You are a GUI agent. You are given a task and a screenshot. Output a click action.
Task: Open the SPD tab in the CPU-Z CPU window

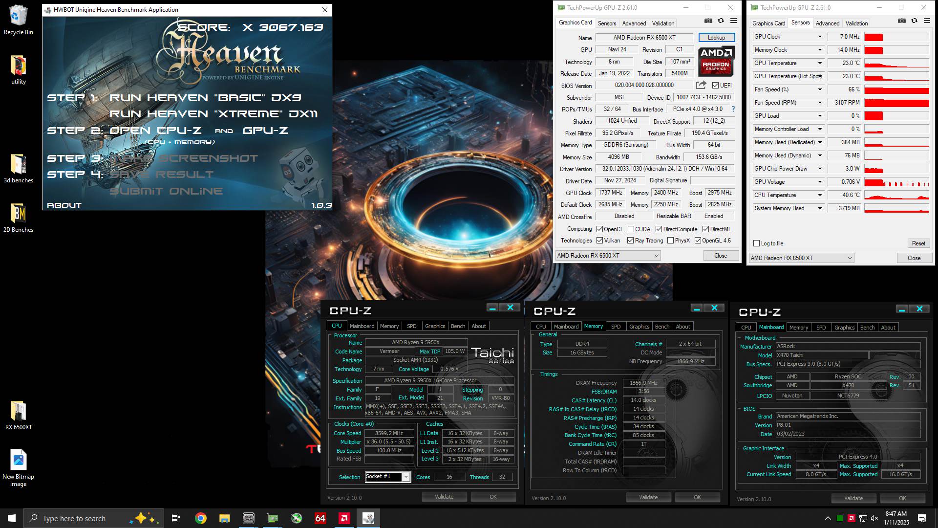pyautogui.click(x=411, y=326)
